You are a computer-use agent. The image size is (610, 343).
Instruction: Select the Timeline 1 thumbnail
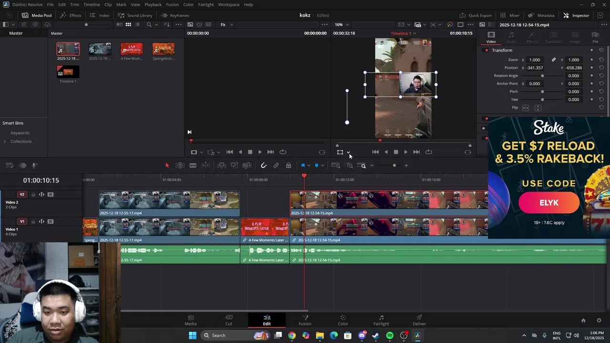click(x=68, y=72)
